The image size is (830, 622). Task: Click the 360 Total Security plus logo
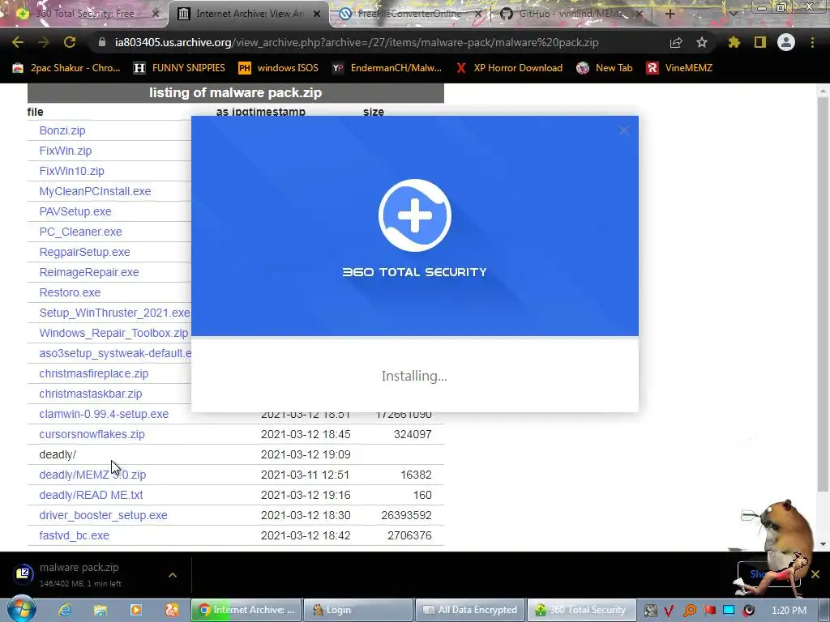pyautogui.click(x=415, y=215)
